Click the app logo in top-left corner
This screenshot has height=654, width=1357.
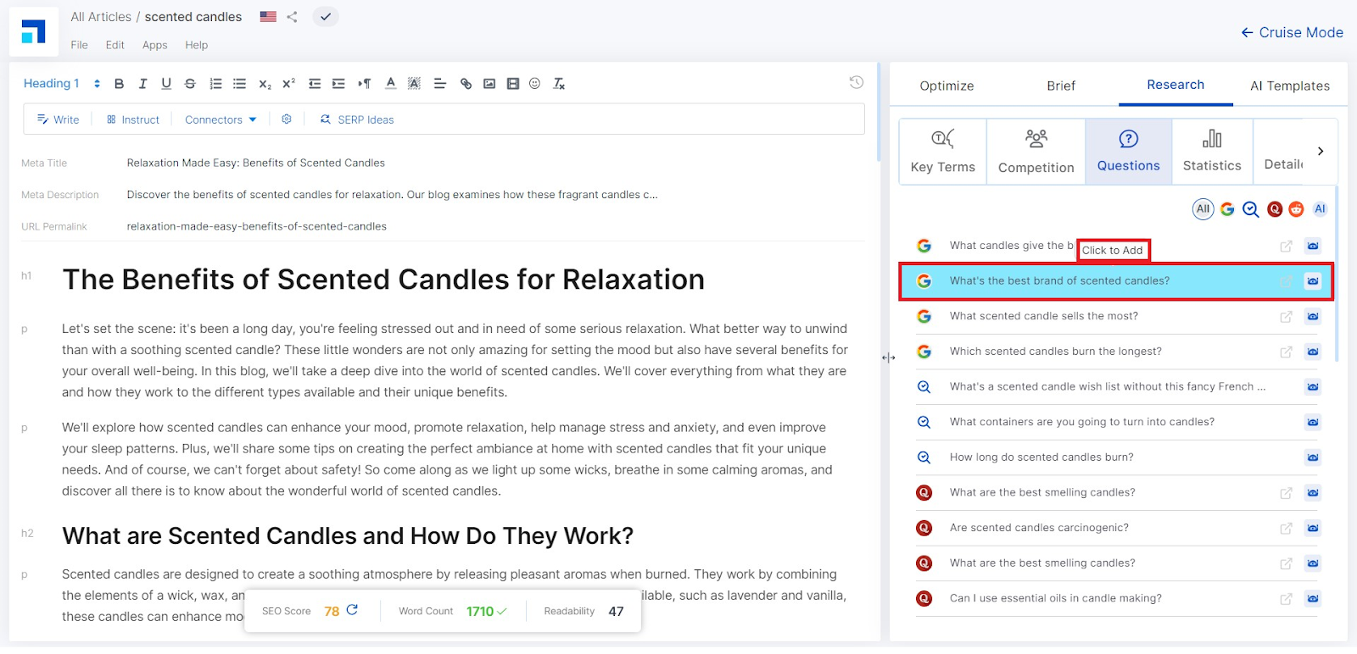click(34, 32)
